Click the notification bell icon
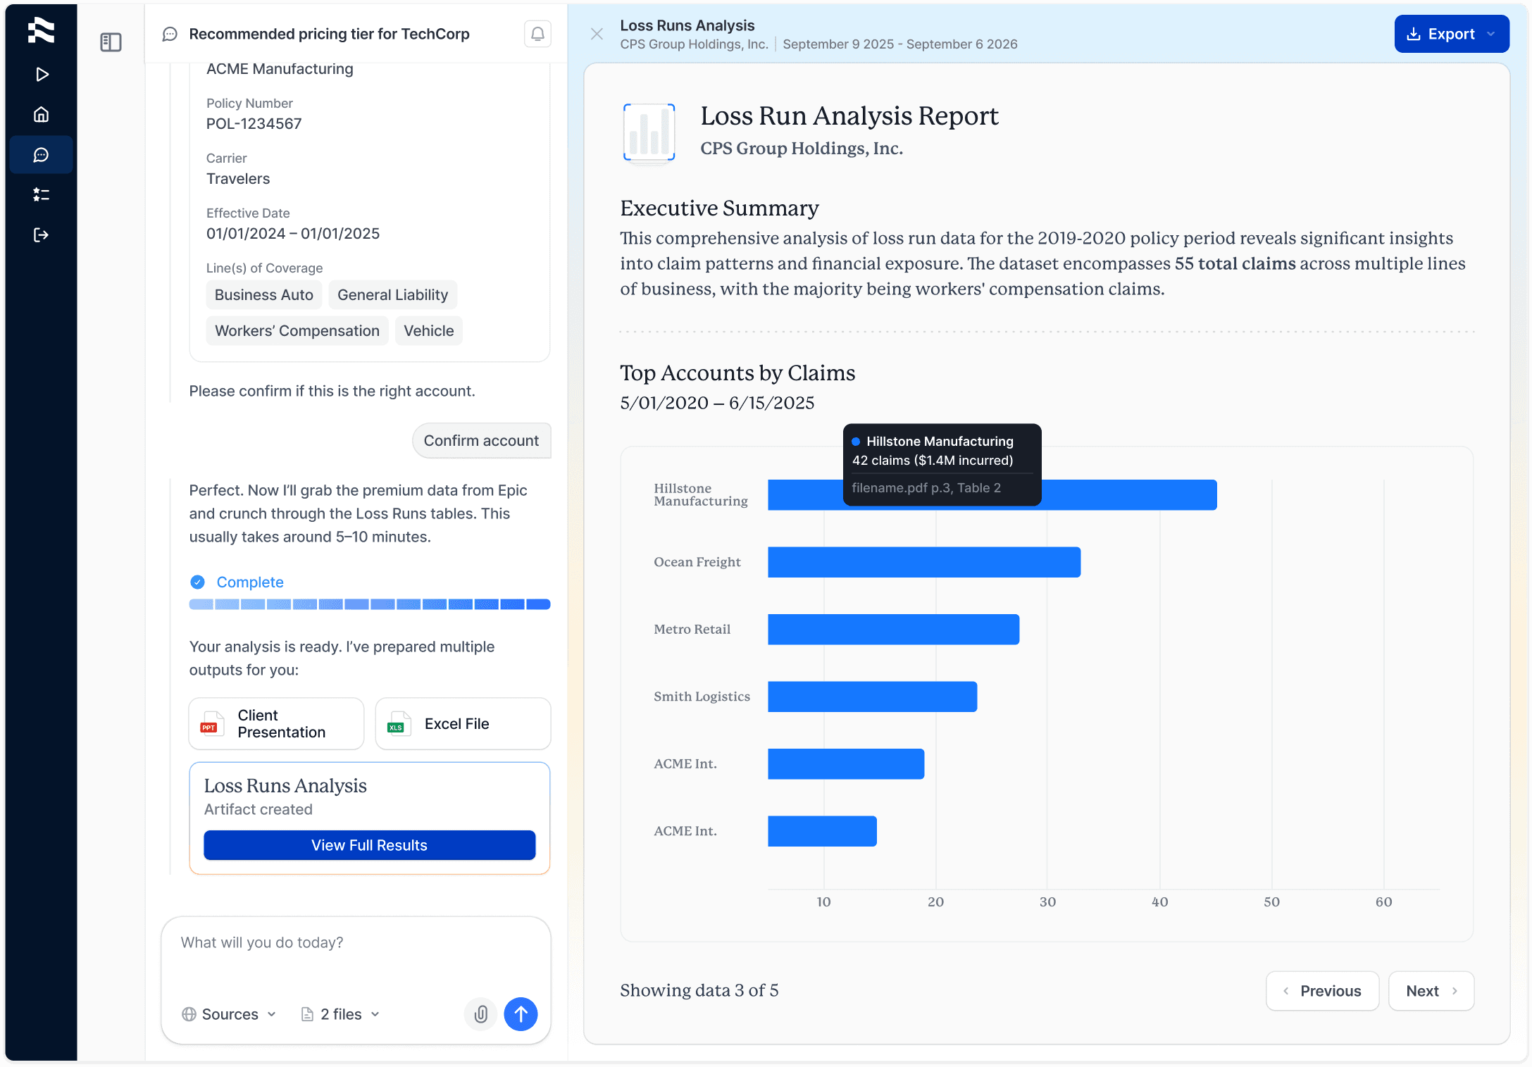Screen dimensions: 1532x1067 point(537,34)
